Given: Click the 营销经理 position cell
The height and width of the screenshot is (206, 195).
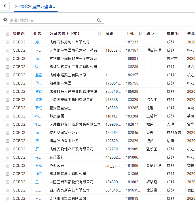Looking at the screenshot, I should [x=154, y=165].
